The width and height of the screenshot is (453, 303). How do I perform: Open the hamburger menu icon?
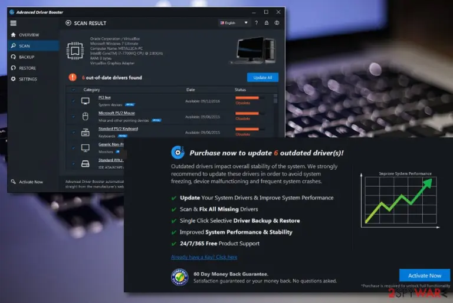point(14,23)
